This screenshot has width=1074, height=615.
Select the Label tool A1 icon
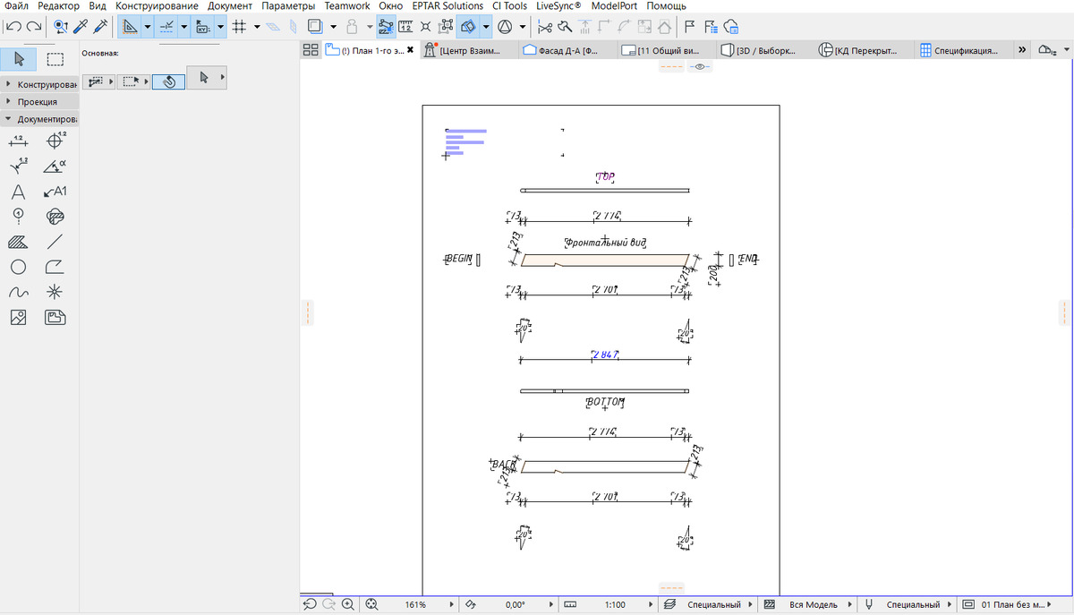(55, 192)
